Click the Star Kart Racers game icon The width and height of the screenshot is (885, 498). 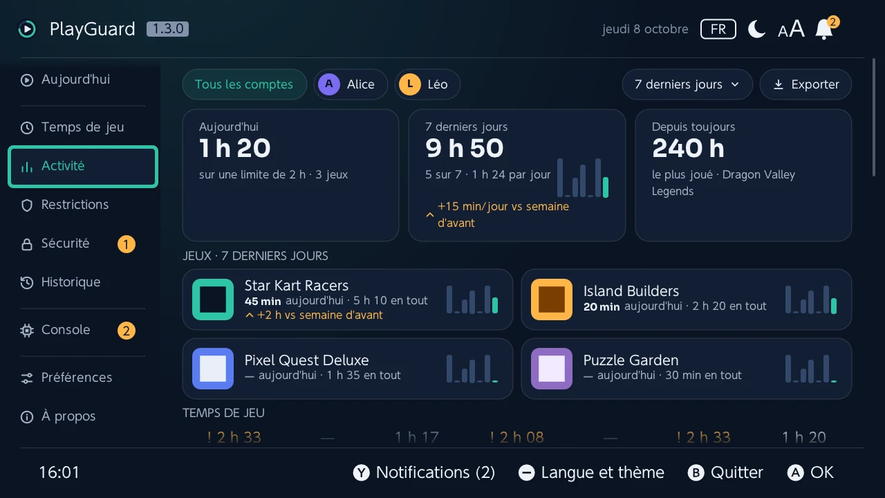coord(213,299)
